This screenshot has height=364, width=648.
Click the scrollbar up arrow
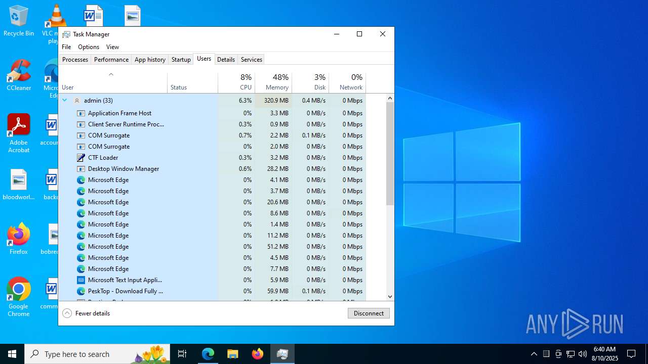[x=390, y=98]
